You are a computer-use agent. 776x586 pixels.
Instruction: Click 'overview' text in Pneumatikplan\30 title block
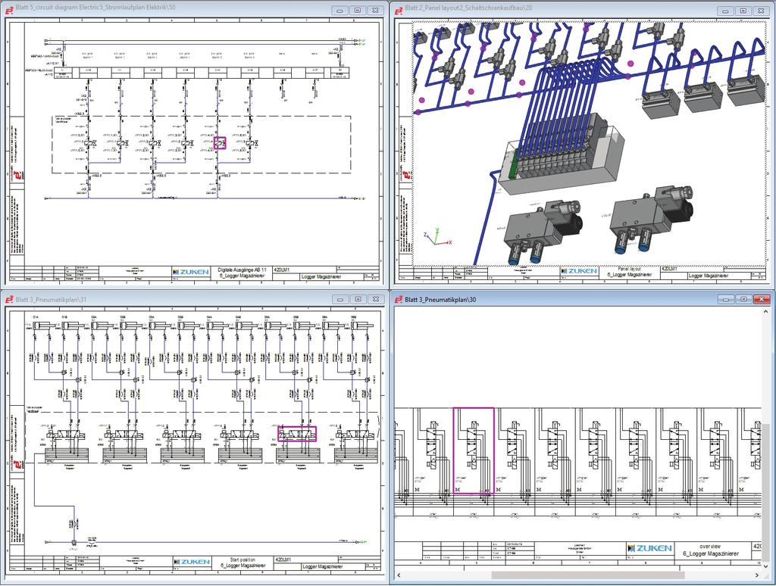[x=709, y=547]
